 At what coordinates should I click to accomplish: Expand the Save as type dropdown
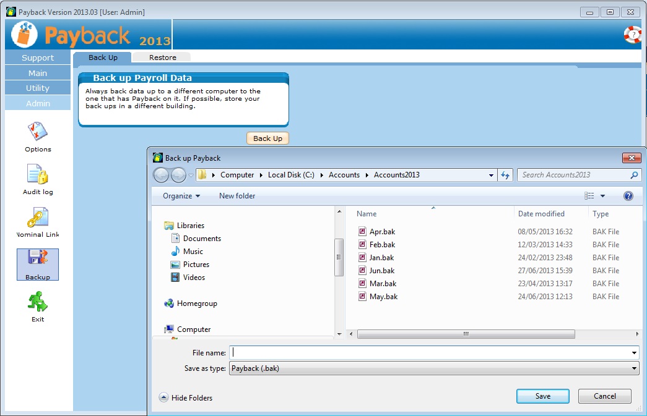(634, 368)
